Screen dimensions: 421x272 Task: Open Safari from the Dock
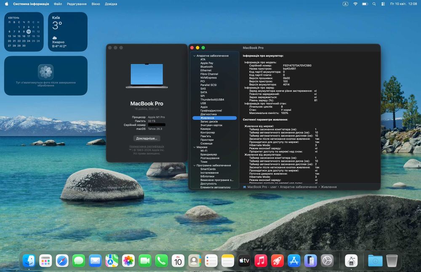(x=62, y=261)
